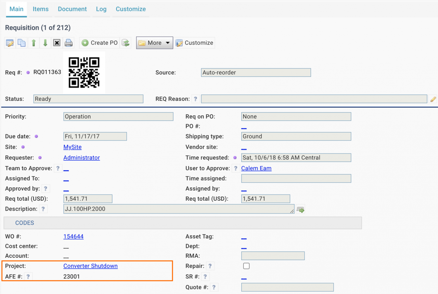
Task: Click the empty Asset Tag link dash
Action: pos(244,237)
